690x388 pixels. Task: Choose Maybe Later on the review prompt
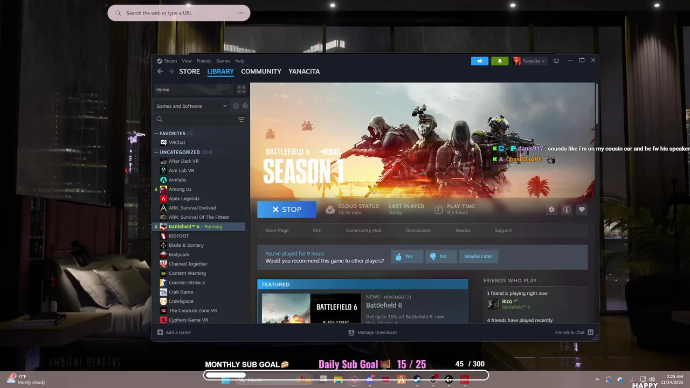[478, 257]
